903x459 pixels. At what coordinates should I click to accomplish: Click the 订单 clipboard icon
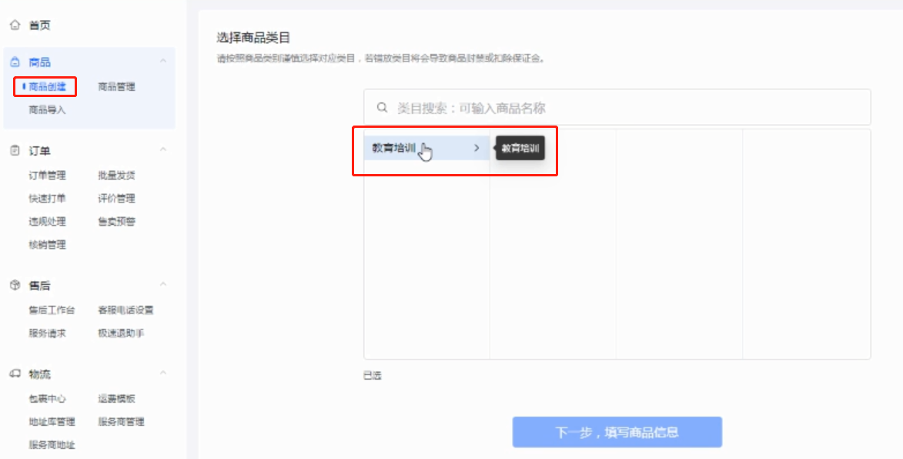click(15, 151)
